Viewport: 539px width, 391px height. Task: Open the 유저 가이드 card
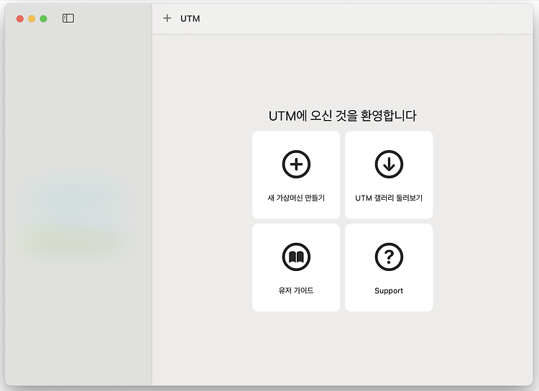pyautogui.click(x=296, y=267)
